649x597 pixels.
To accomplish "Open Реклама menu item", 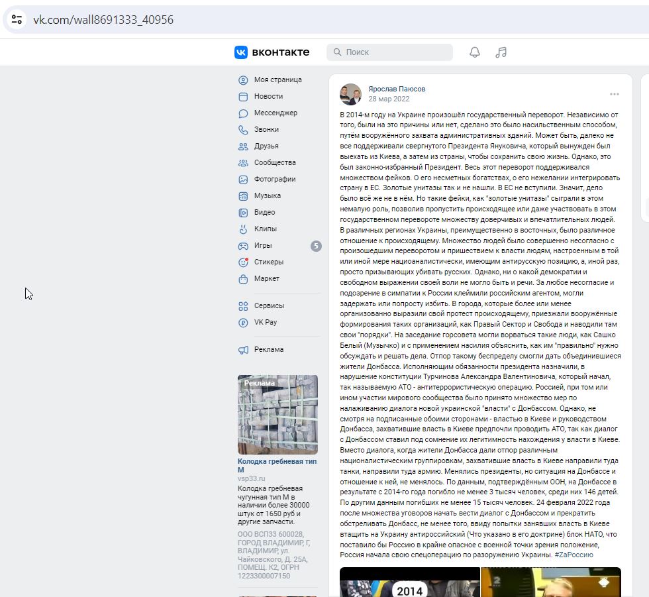I will [x=269, y=349].
